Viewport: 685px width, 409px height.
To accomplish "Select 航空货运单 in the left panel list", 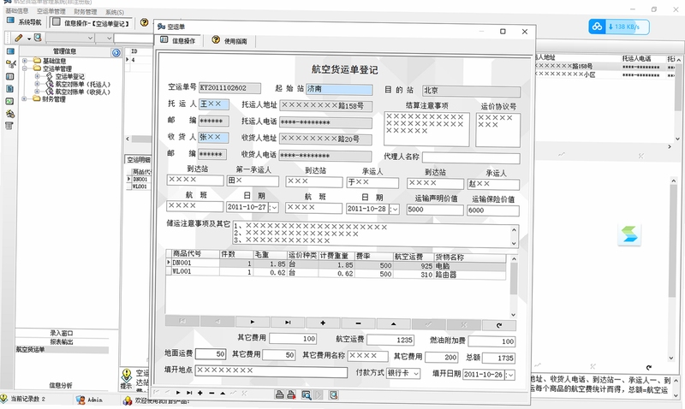I will coord(30,349).
